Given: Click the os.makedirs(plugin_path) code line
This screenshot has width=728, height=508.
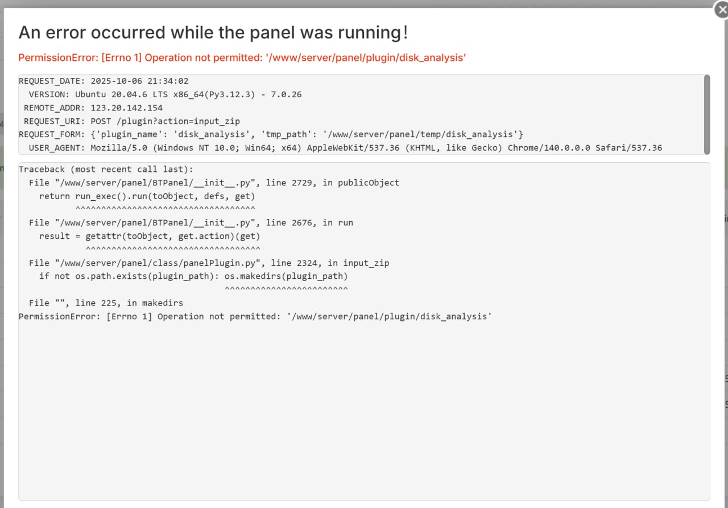Looking at the screenshot, I should 193,276.
